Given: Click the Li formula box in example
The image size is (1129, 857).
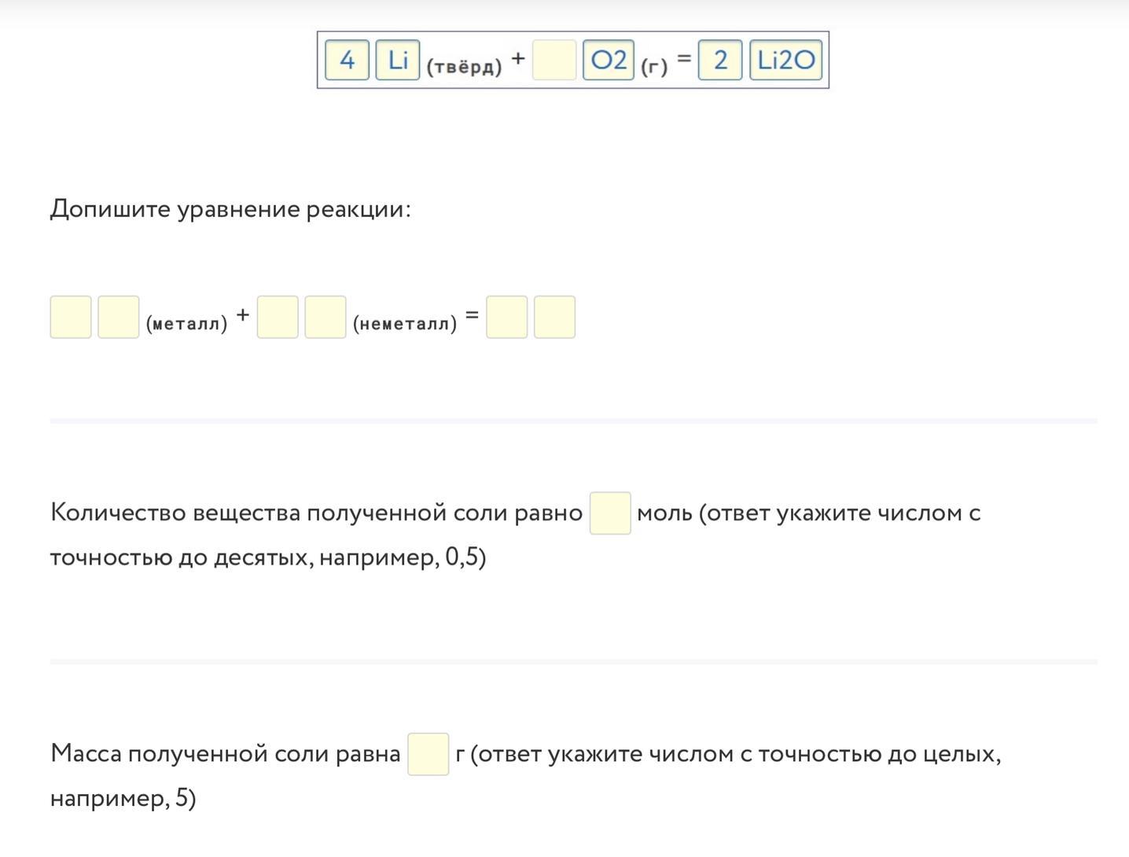Looking at the screenshot, I should pyautogui.click(x=398, y=61).
